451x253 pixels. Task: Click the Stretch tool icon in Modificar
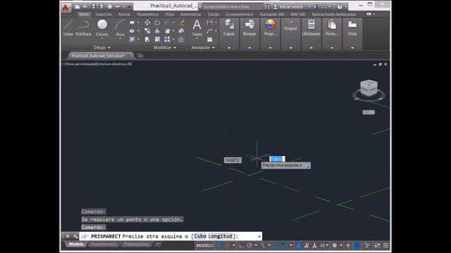pos(147,39)
